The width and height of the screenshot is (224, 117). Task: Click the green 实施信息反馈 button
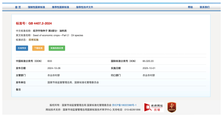point(57,48)
